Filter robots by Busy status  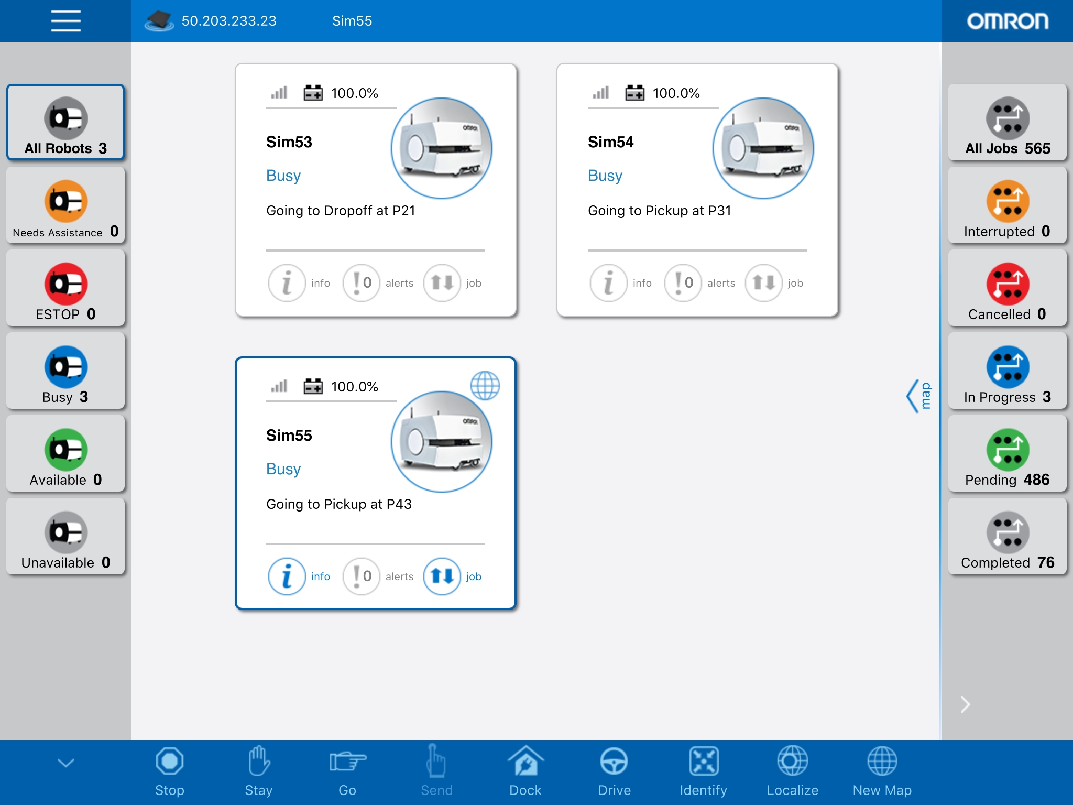(x=65, y=371)
